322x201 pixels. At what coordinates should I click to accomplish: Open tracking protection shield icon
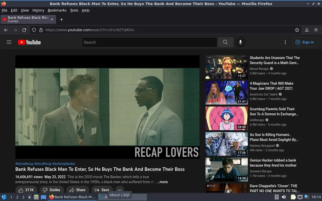coord(34,30)
